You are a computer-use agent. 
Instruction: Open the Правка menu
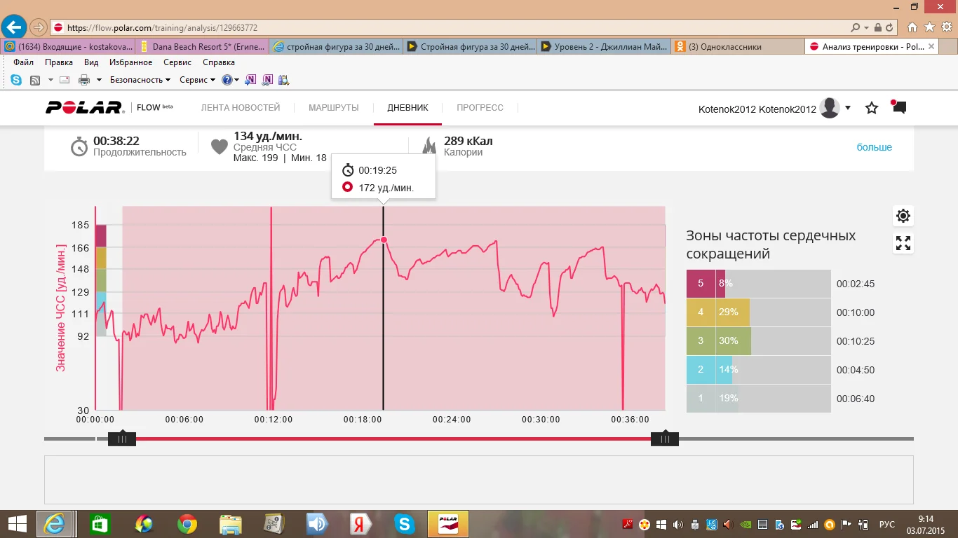(59, 62)
